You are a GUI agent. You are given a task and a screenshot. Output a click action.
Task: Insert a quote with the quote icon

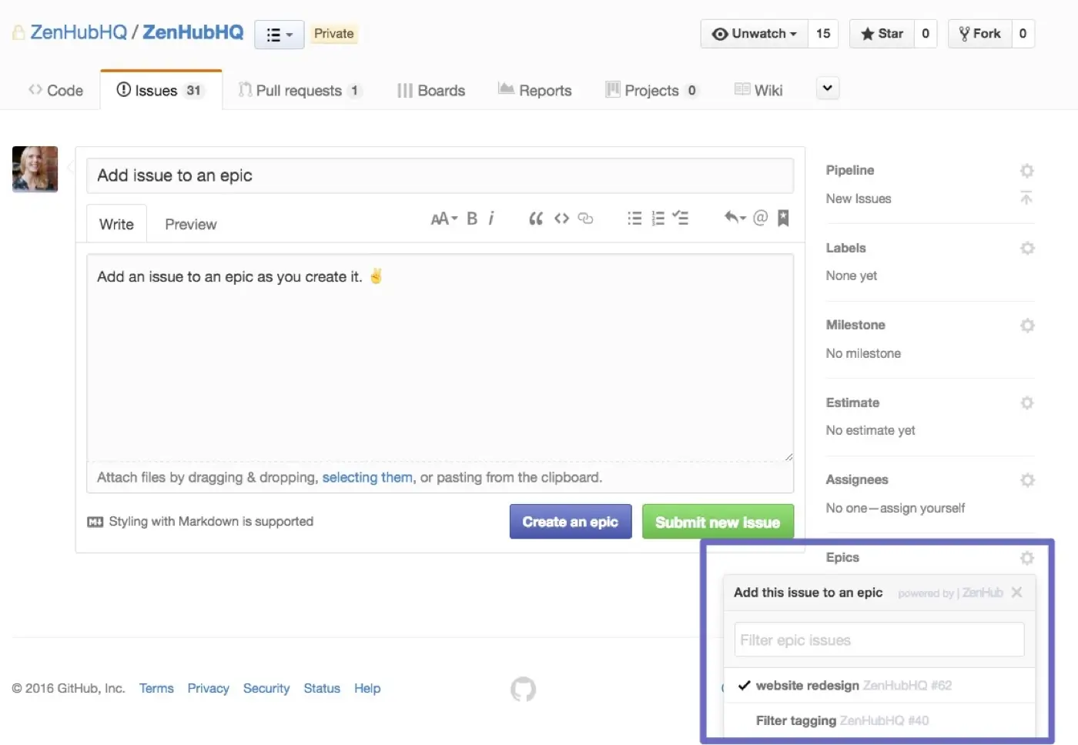(x=536, y=219)
